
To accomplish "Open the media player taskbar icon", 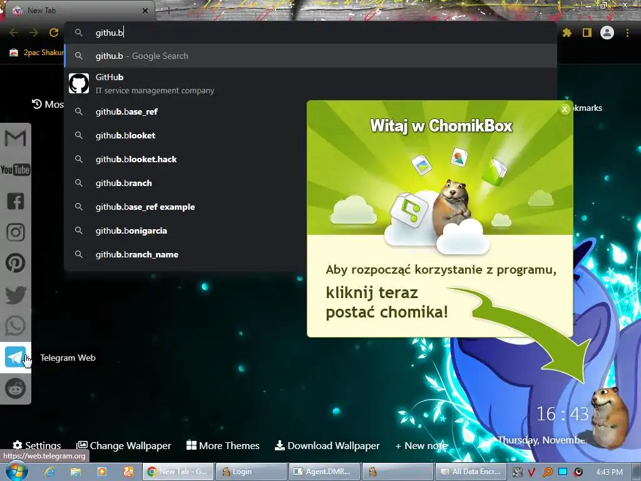I will coord(102,472).
